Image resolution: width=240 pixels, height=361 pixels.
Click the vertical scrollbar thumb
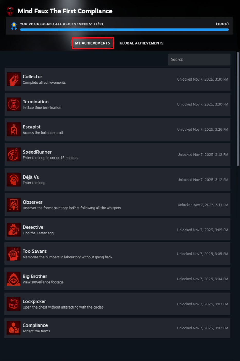238,109
